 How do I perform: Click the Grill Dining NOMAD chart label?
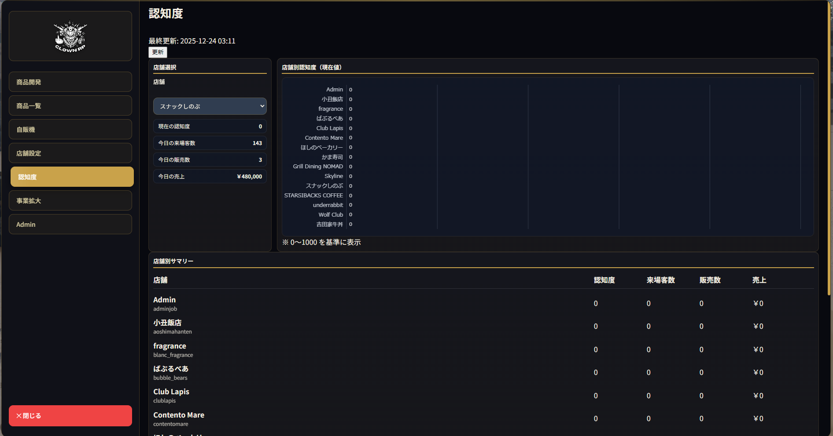[317, 167]
